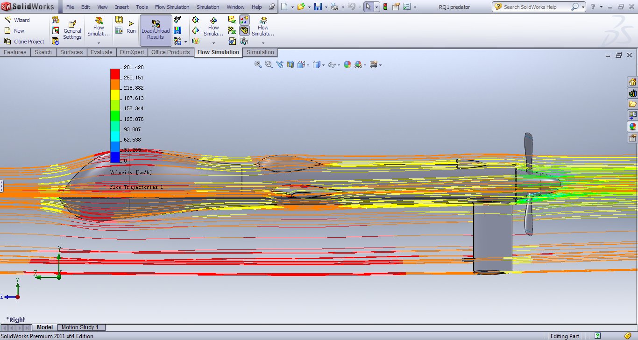Generate the Word report icon
This screenshot has height=340, width=638.
tap(232, 41)
